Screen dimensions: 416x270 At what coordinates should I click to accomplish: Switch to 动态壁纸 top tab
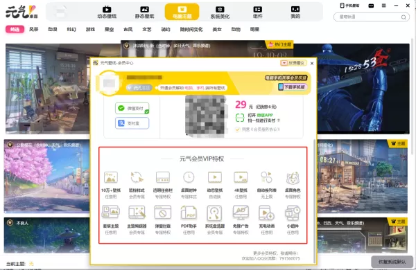click(x=107, y=12)
